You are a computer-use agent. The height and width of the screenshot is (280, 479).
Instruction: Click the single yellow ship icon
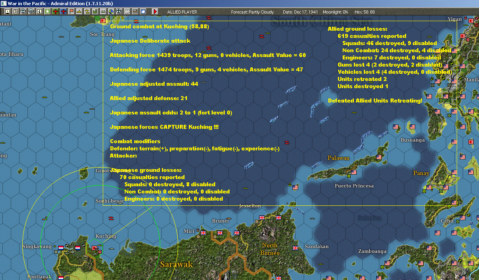coord(79,12)
